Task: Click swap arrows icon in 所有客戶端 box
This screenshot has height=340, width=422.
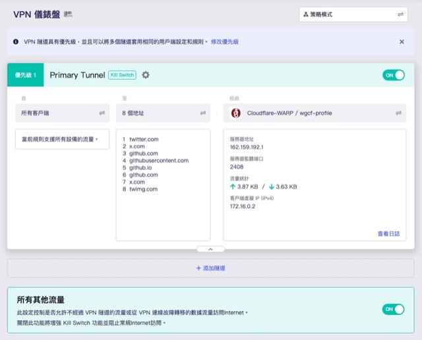Action: coord(102,113)
